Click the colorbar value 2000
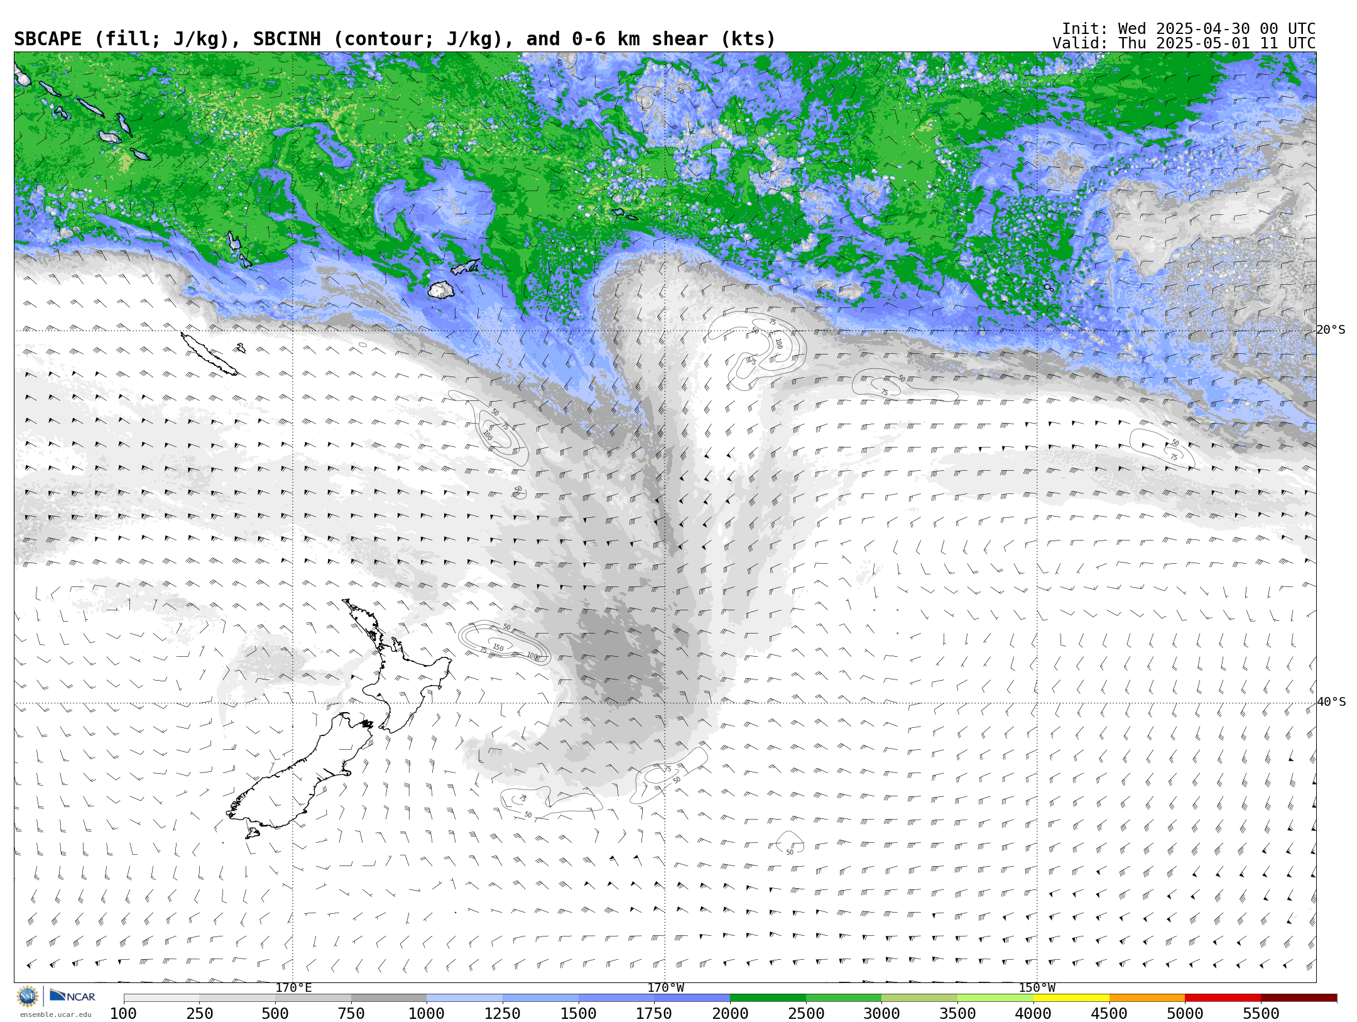The height and width of the screenshot is (1022, 1357). click(730, 1014)
